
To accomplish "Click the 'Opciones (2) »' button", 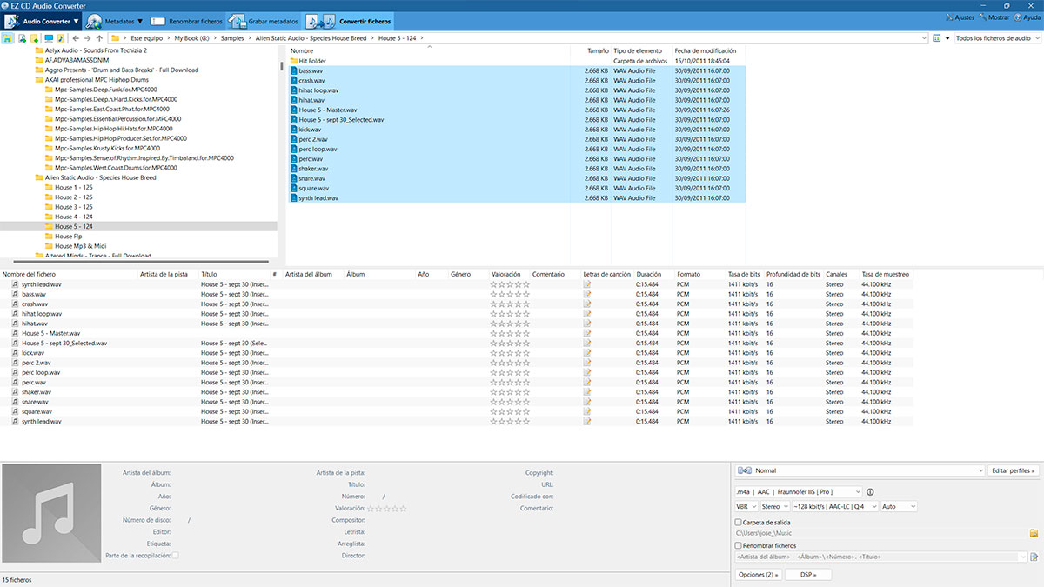I will (759, 575).
